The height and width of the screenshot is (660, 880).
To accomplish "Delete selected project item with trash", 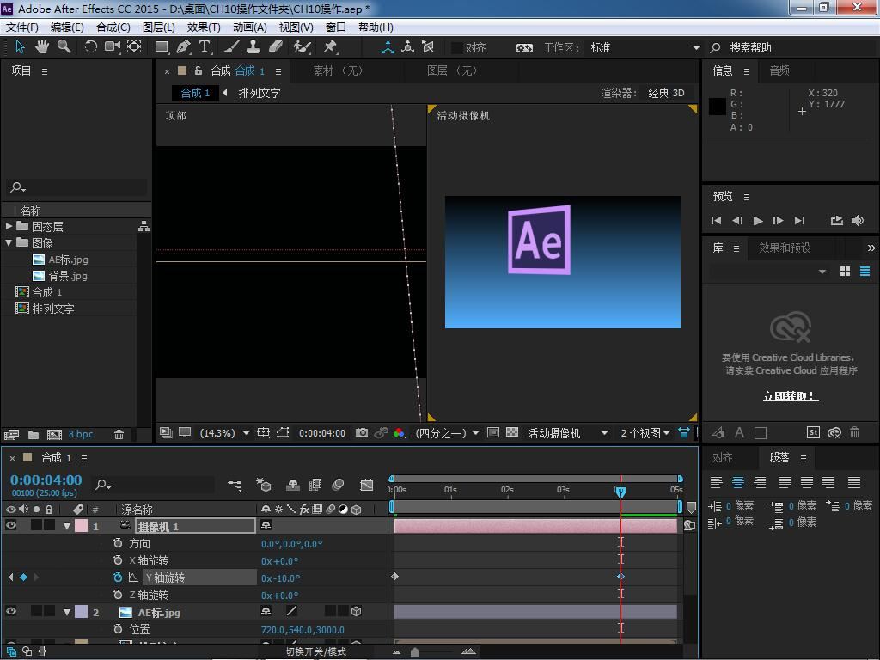I will tap(119, 434).
